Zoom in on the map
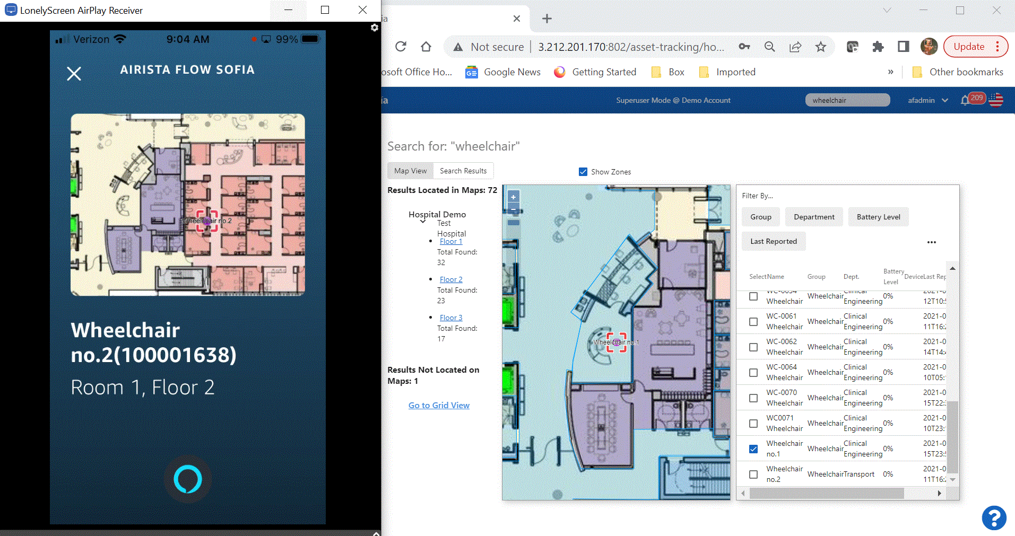This screenshot has height=536, width=1015. click(513, 197)
